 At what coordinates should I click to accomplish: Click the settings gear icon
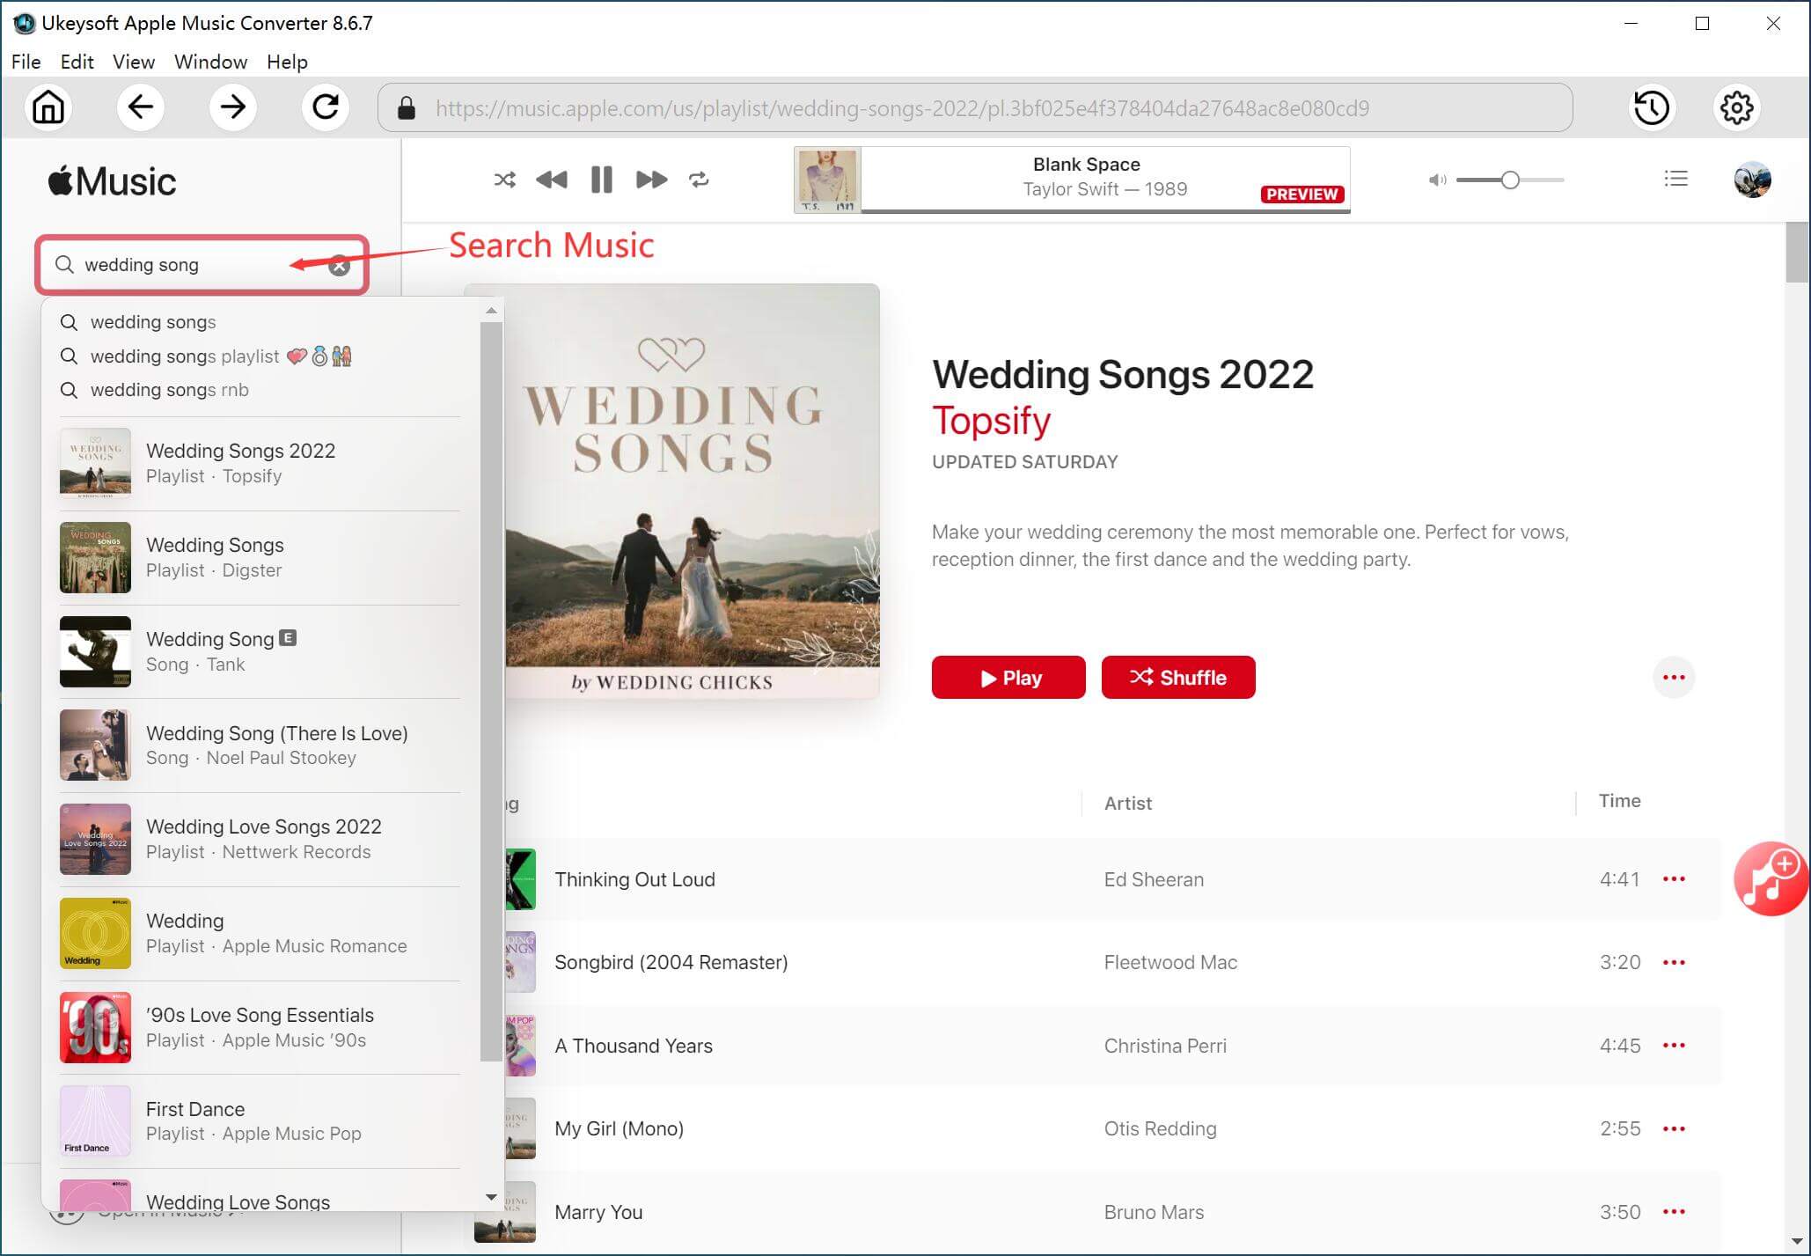point(1737,107)
